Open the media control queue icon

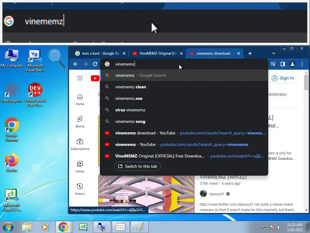(x=273, y=64)
